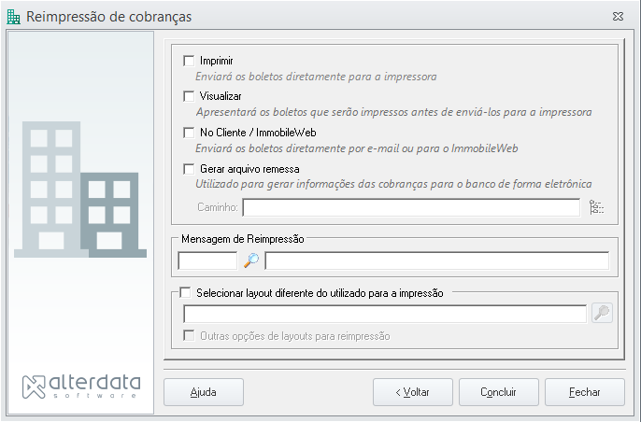This screenshot has width=641, height=422.
Task: Click the reprint message description field
Action: [x=437, y=260]
